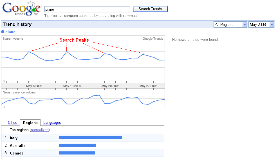278x159 pixels.
Task: Click the blue dot beside piano
Action: pyautogui.click(x=3, y=32)
